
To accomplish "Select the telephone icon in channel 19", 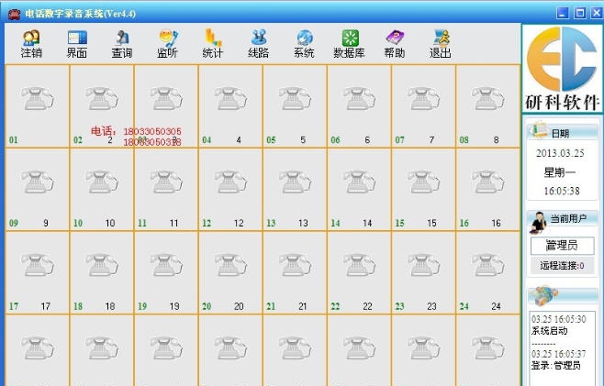I will pyautogui.click(x=166, y=265).
